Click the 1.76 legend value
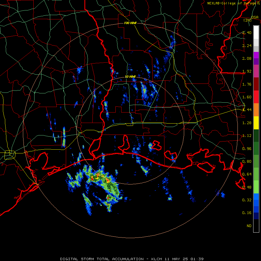The width and height of the screenshot is (261, 261). coord(247,84)
